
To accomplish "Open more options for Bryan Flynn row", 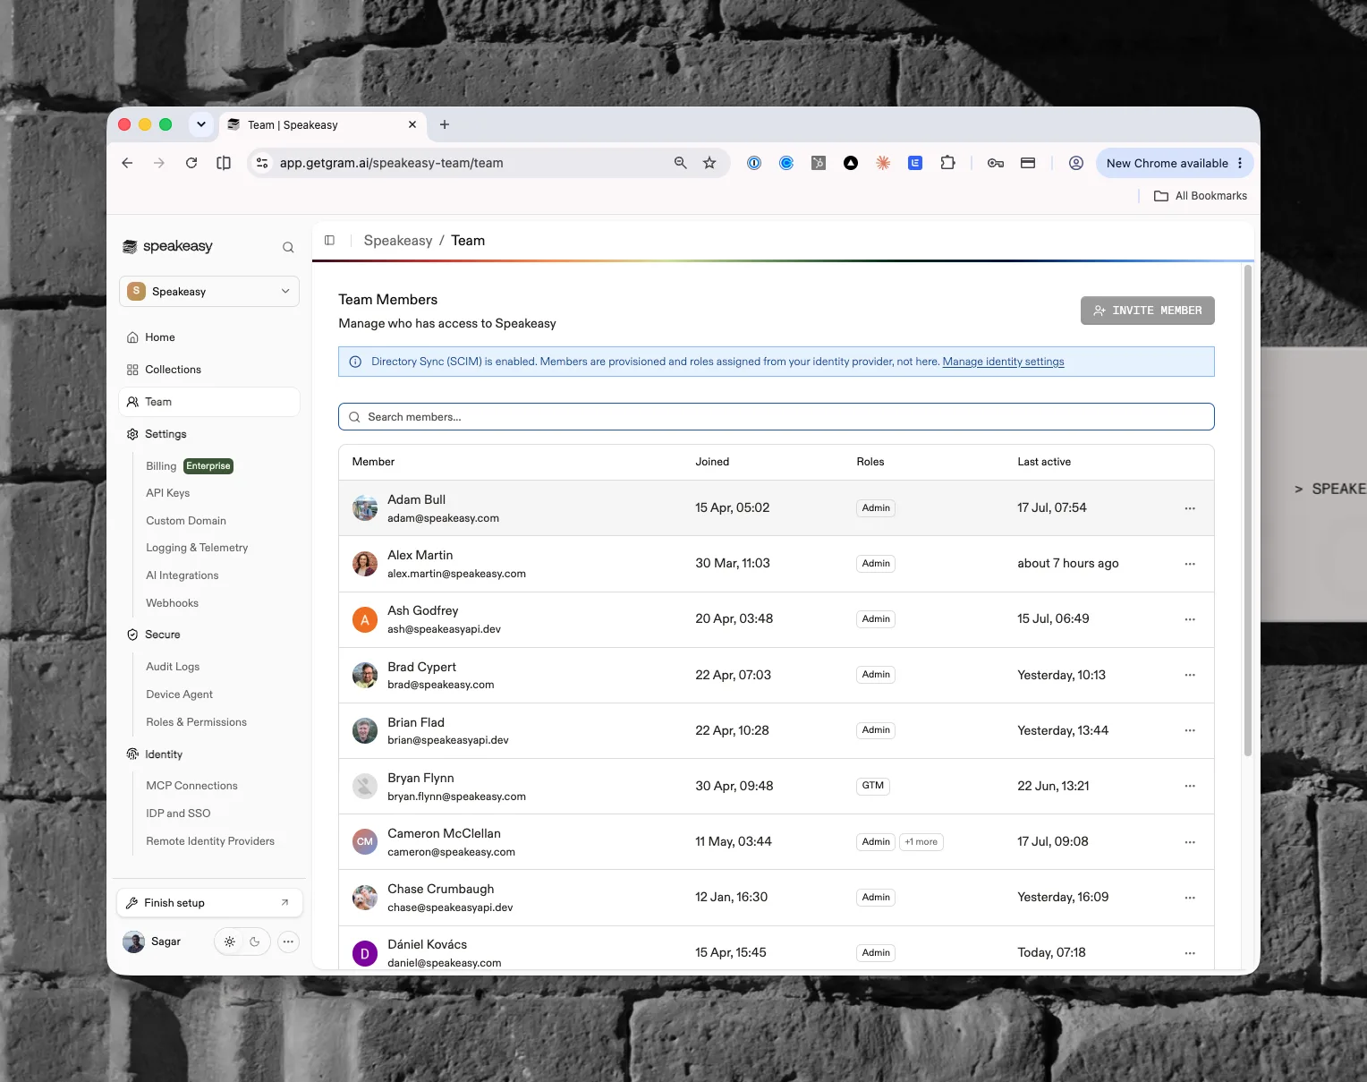I will pyautogui.click(x=1190, y=786).
